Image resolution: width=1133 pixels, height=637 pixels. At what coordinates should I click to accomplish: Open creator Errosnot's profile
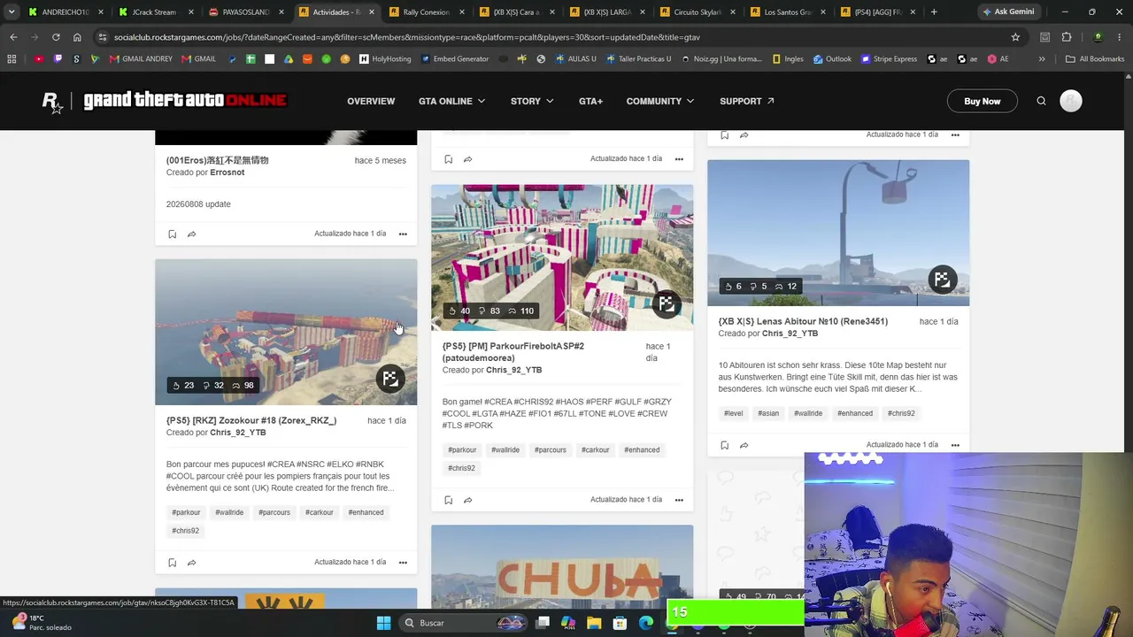227,173
